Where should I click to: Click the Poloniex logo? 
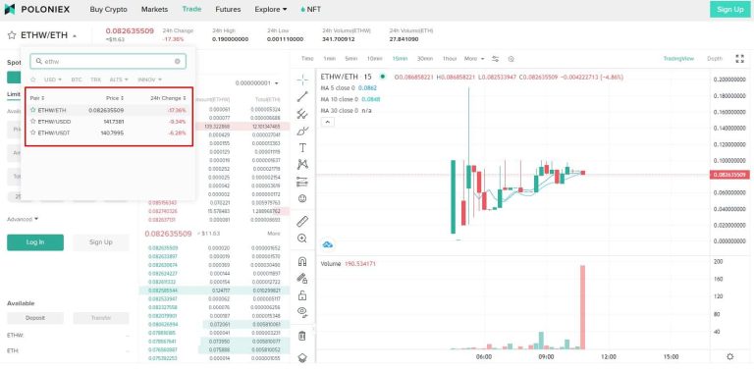tap(37, 9)
